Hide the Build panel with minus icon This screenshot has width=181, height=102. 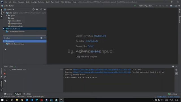tap(176, 66)
